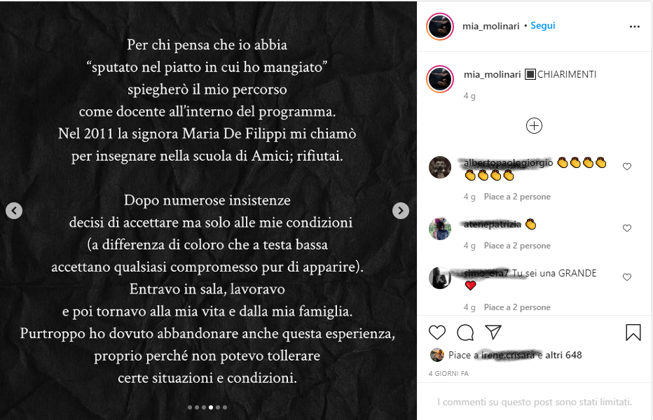Like the single clapping hand comment

tap(627, 228)
